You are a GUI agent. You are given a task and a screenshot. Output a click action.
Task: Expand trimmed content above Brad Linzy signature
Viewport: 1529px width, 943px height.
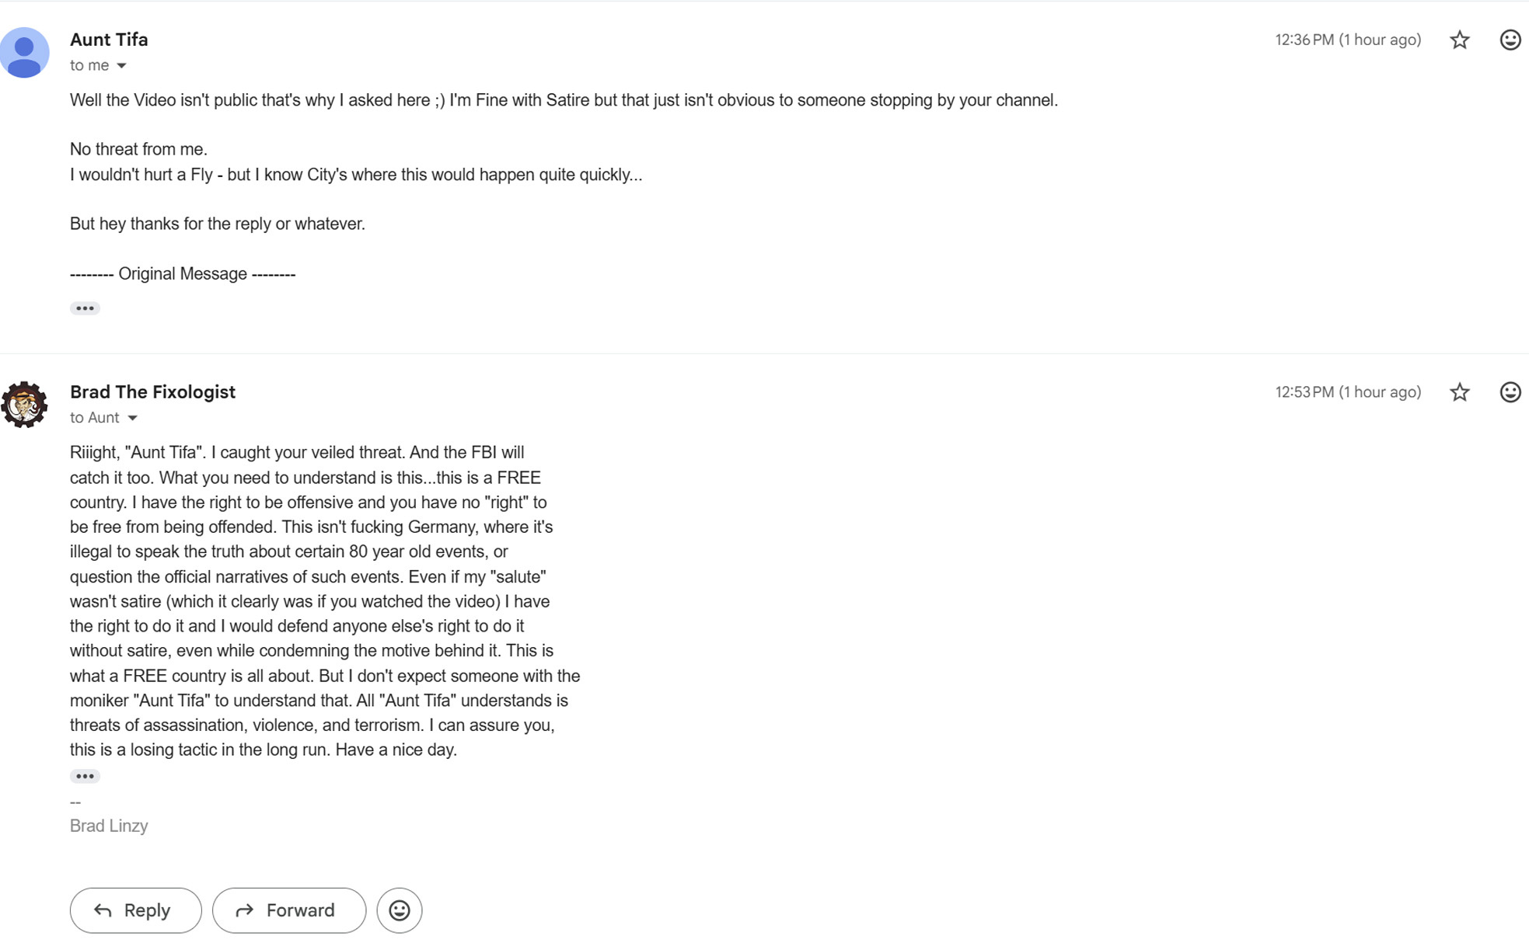click(85, 776)
